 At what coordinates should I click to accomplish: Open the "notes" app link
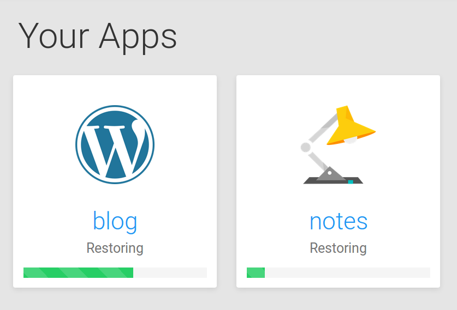coord(339,221)
